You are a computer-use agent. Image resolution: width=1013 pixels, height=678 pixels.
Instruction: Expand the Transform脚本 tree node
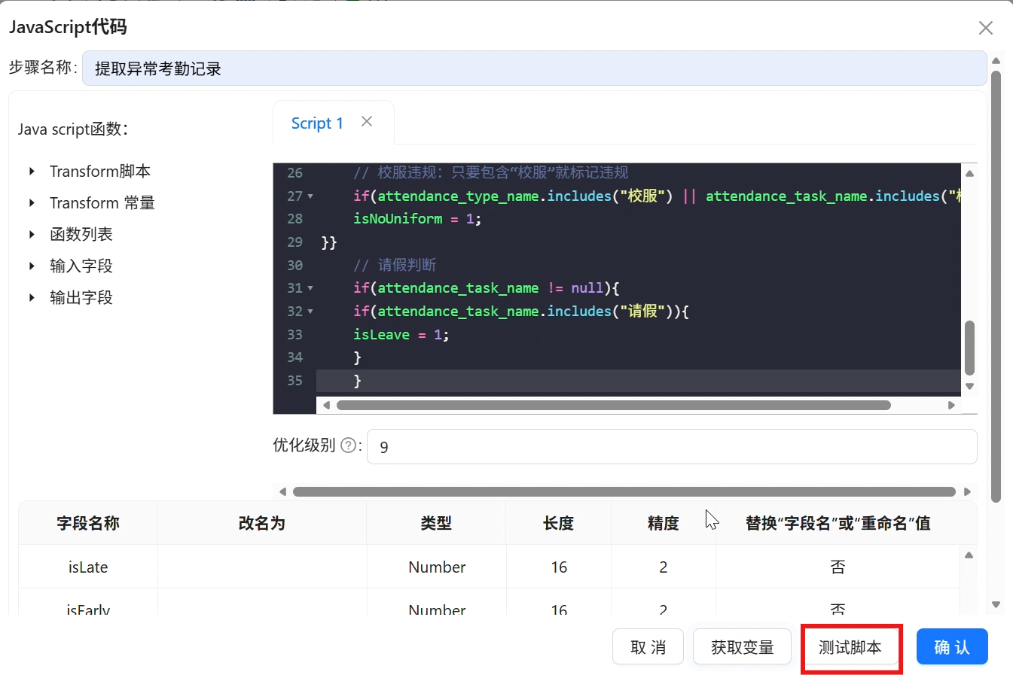(x=32, y=172)
